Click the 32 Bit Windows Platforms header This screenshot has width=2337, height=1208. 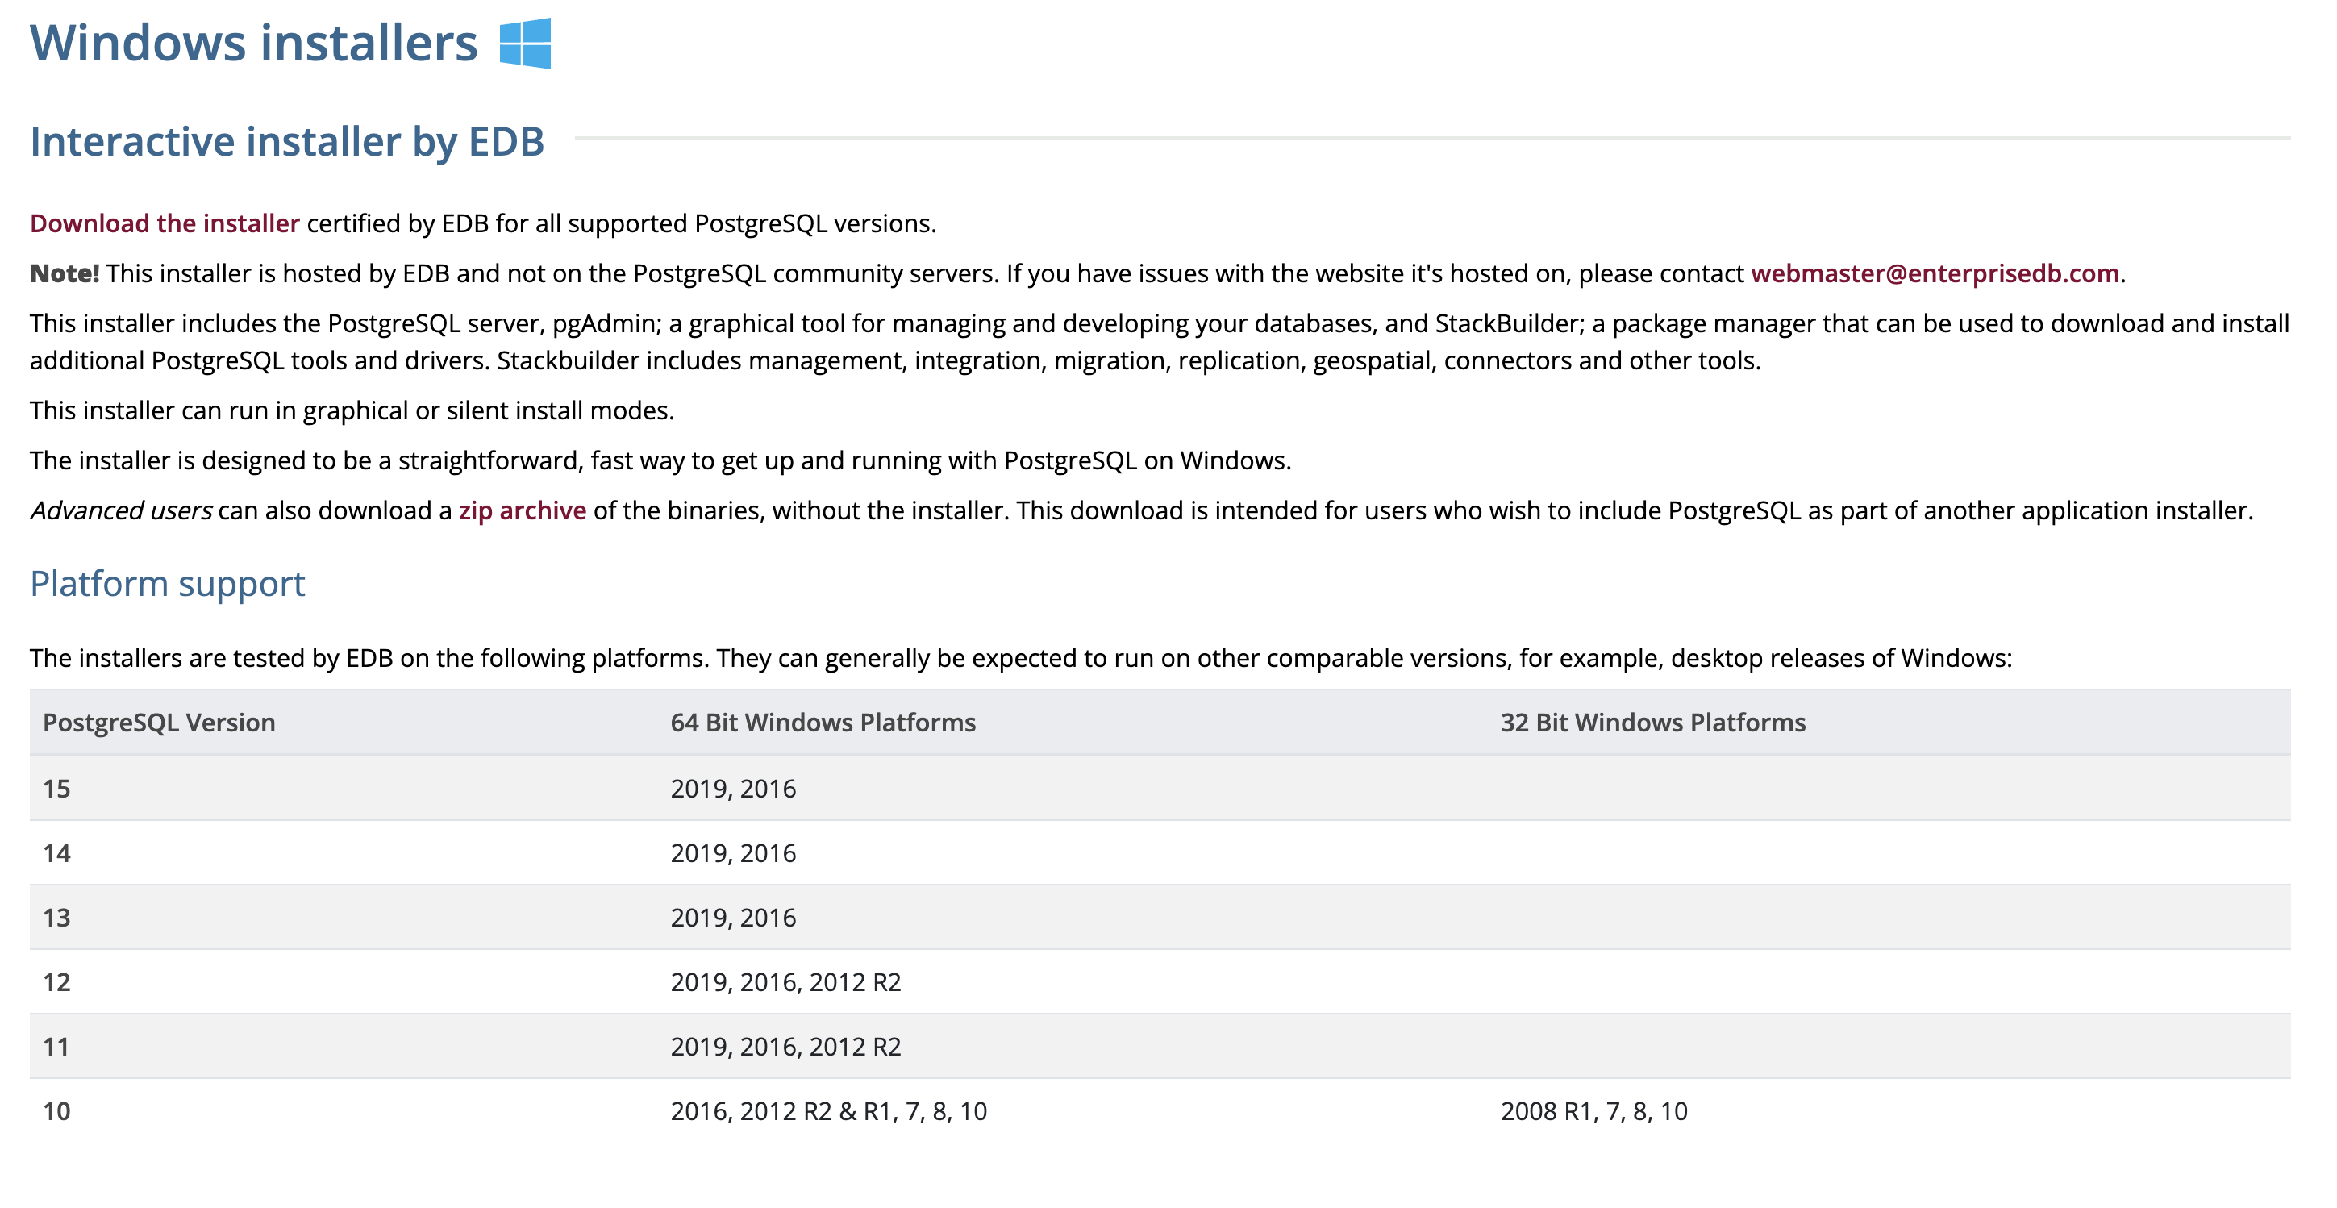pyautogui.click(x=1652, y=723)
